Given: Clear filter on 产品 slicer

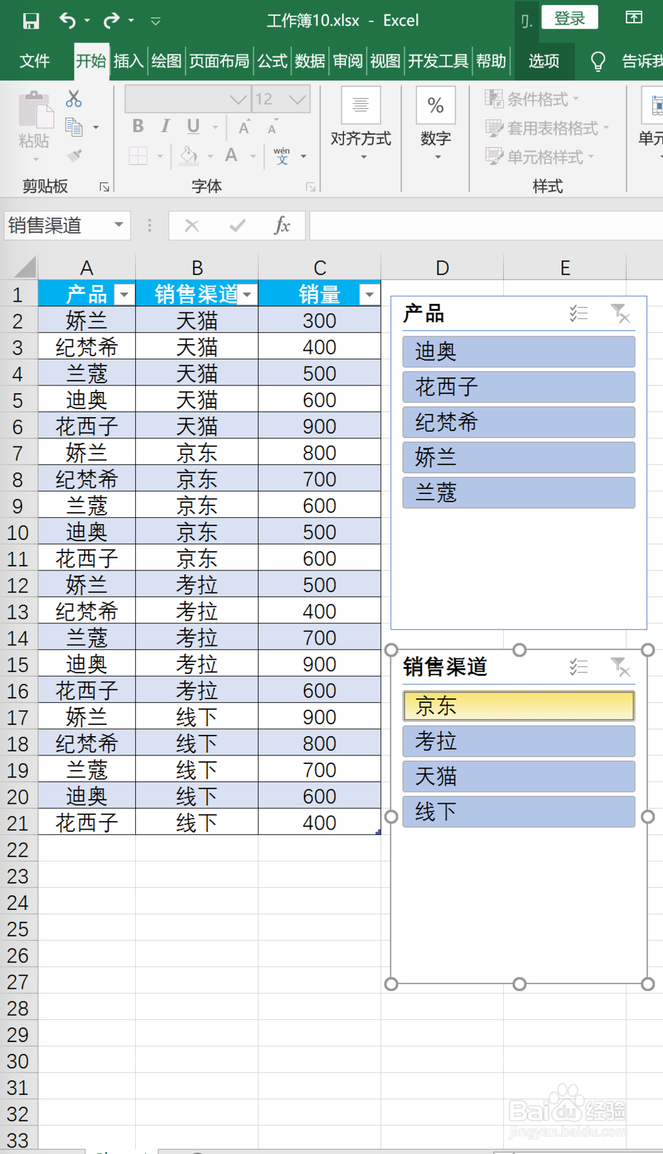Looking at the screenshot, I should click(x=621, y=313).
